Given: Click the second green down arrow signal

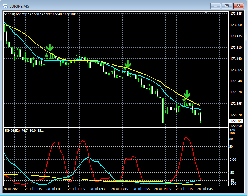Looking at the screenshot, I should pos(128,64).
